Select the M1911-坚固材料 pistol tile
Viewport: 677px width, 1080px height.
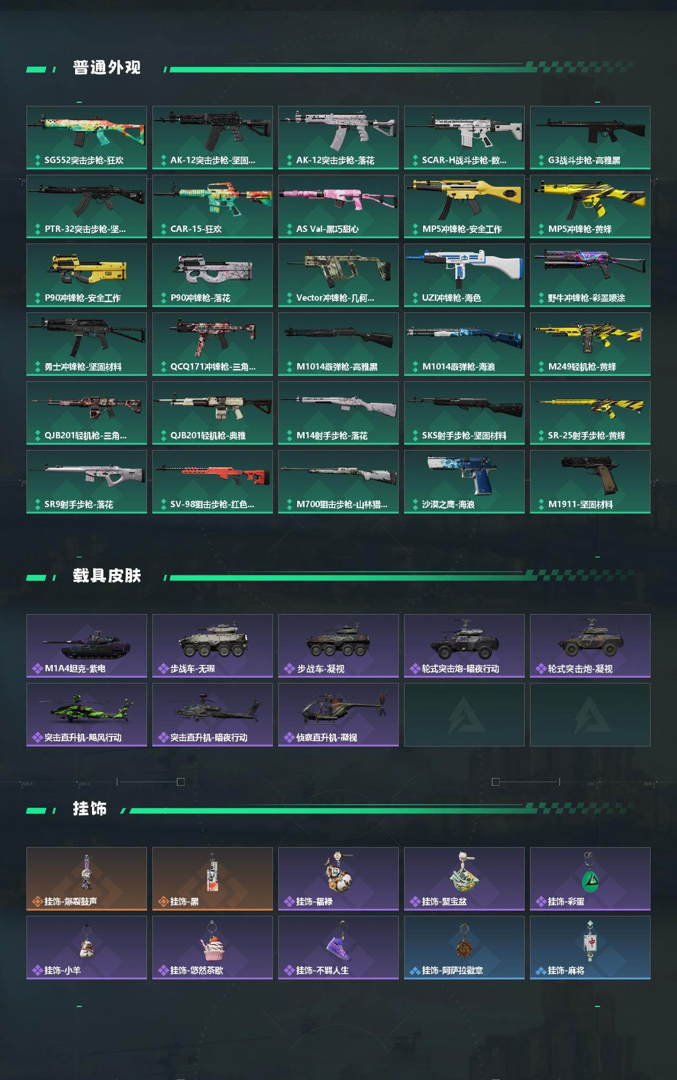(590, 482)
